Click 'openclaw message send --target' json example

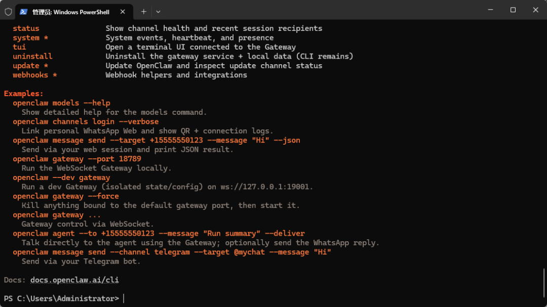[157, 141]
